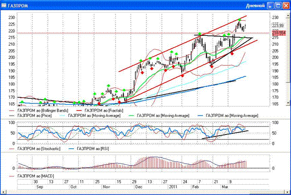Click date label '21' on the time axis
Screen dimensions: 291x195
tap(216, 182)
